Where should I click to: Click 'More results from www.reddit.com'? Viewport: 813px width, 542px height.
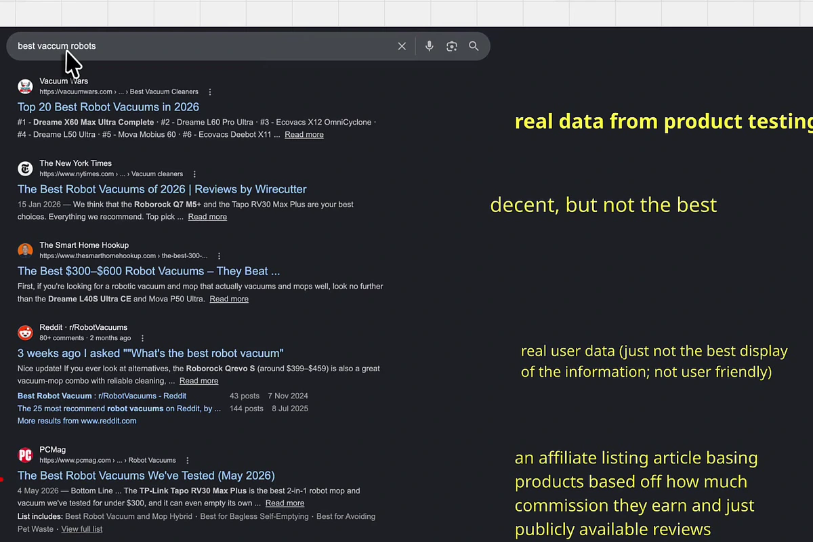[x=77, y=421]
